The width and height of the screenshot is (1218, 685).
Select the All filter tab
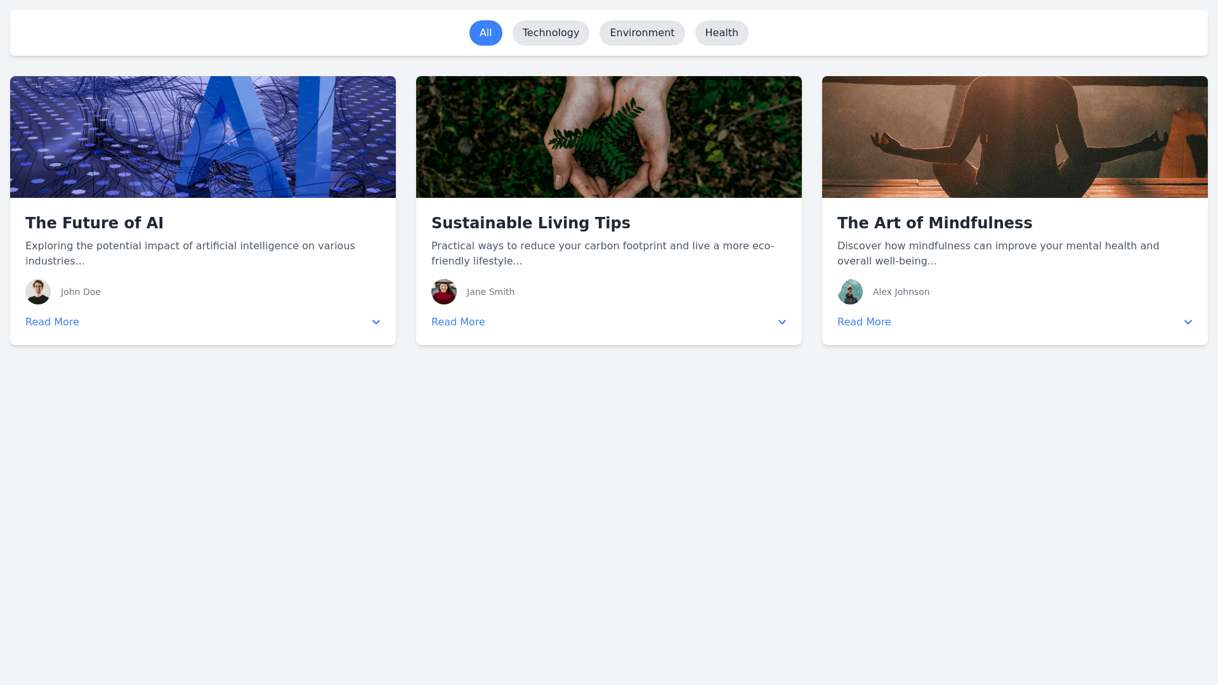coord(486,33)
